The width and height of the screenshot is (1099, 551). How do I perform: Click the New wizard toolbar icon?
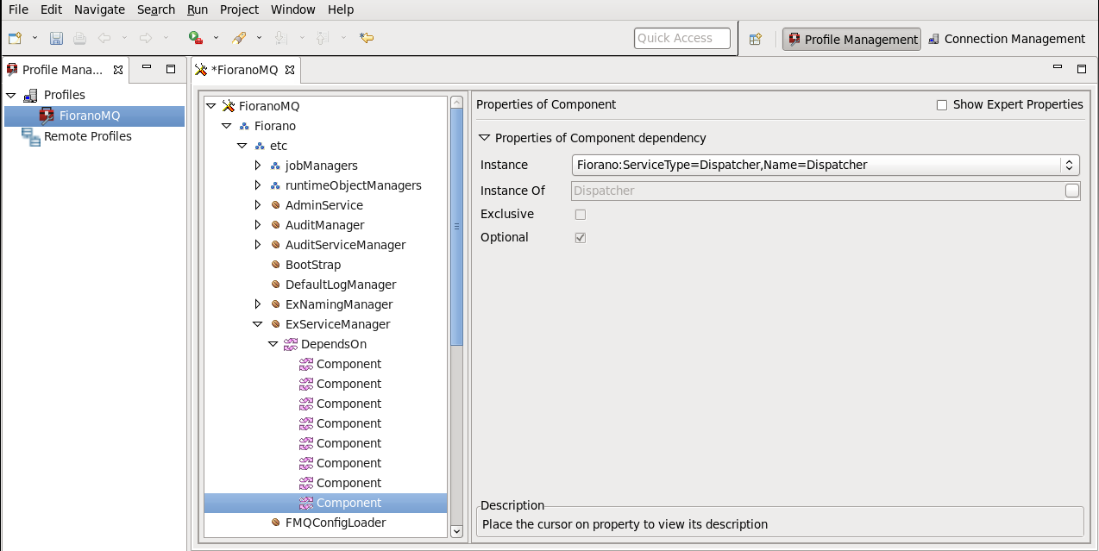15,38
